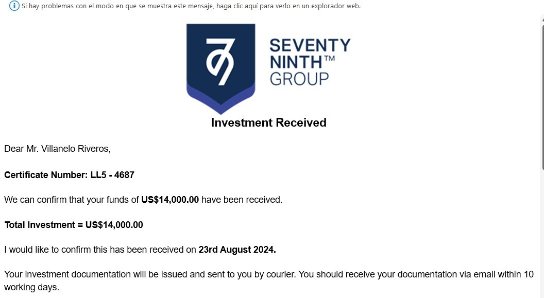Open message in web browser via info bar

191,6
